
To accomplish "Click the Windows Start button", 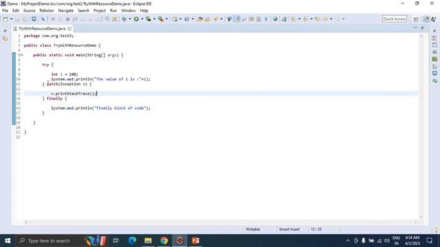I will pos(8,241).
